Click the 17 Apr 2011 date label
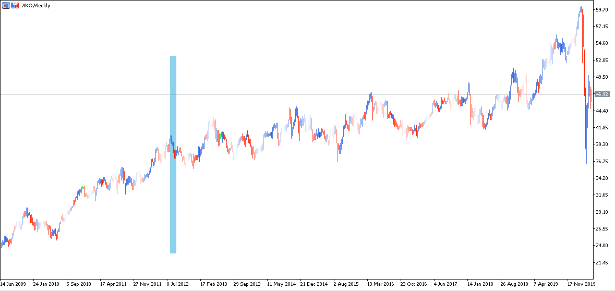The height and width of the screenshot is (291, 615). click(113, 283)
